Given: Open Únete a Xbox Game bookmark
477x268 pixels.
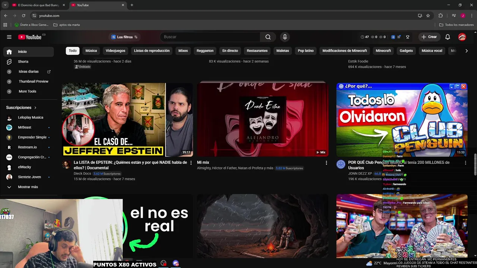Looking at the screenshot, I should click(32, 25).
